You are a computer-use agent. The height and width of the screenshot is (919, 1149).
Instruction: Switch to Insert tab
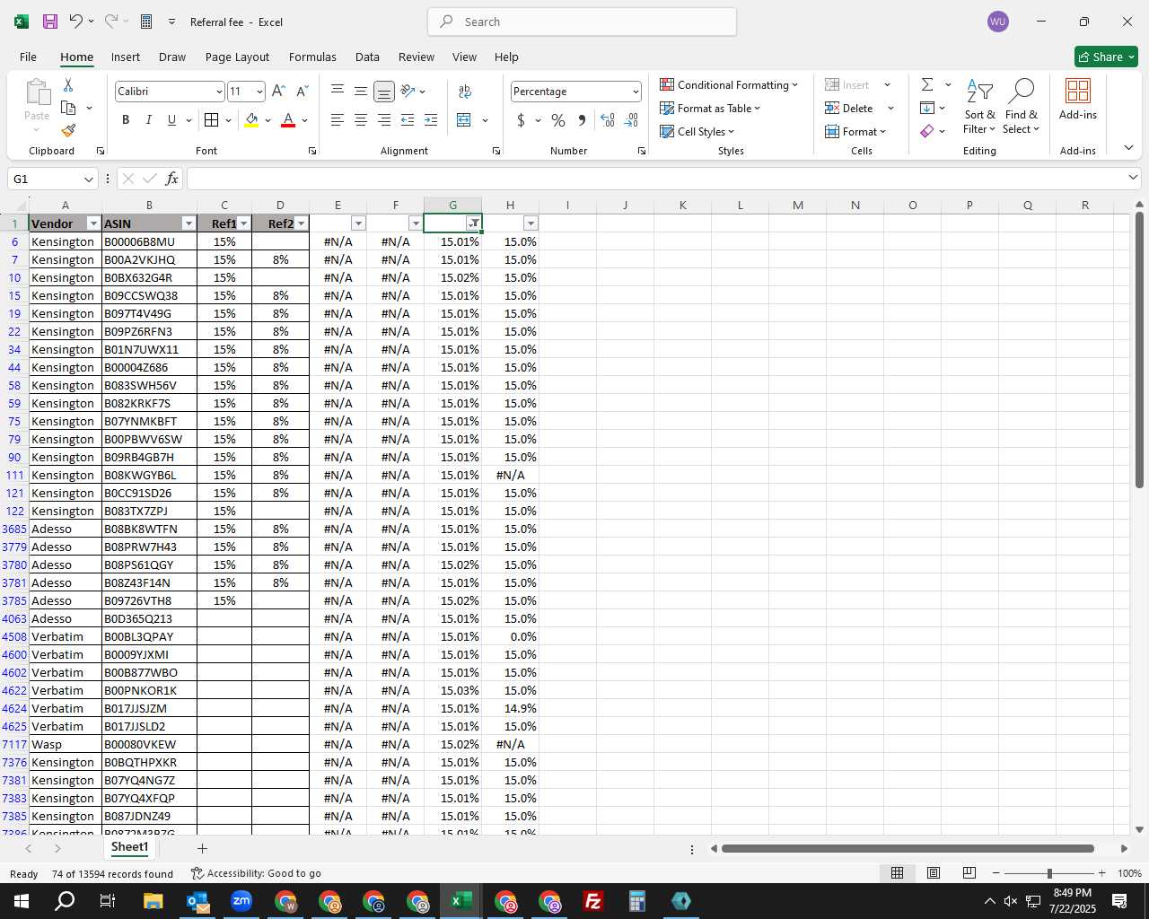(x=126, y=57)
